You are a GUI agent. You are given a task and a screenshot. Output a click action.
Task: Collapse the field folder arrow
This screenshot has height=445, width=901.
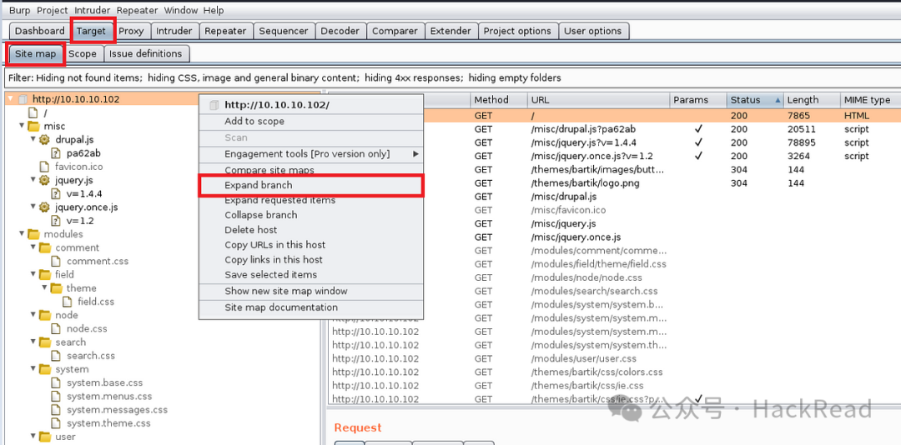coord(33,274)
